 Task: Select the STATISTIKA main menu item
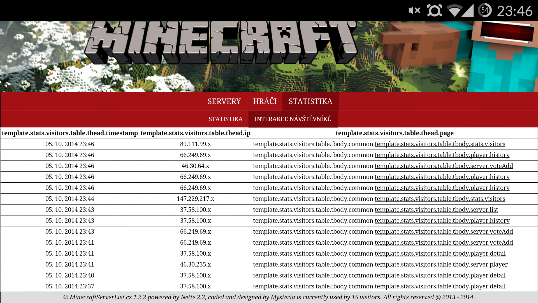click(310, 101)
